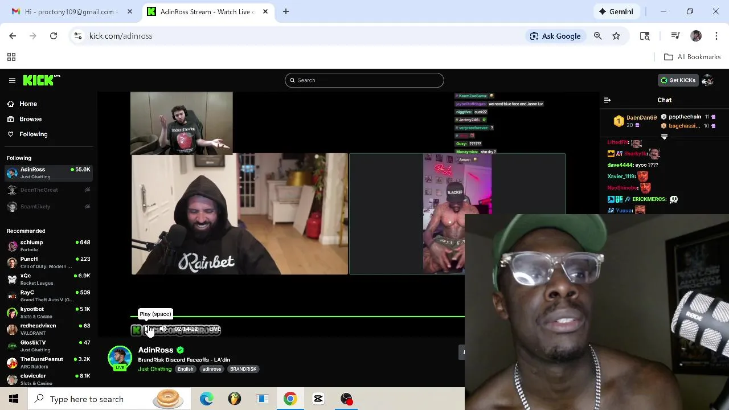The width and height of the screenshot is (729, 410).
Task: Open the Kick hamburger menu
Action: [12, 80]
